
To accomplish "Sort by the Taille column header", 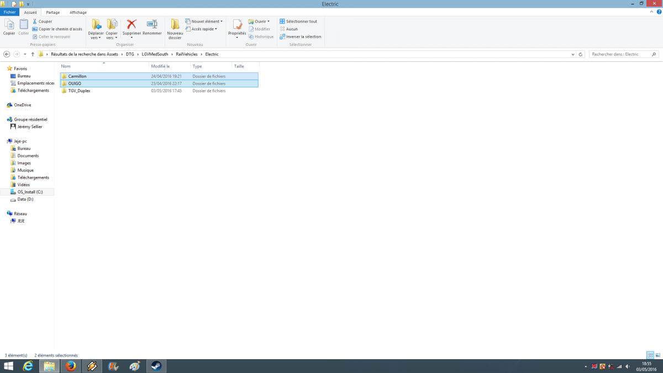I will (245, 66).
